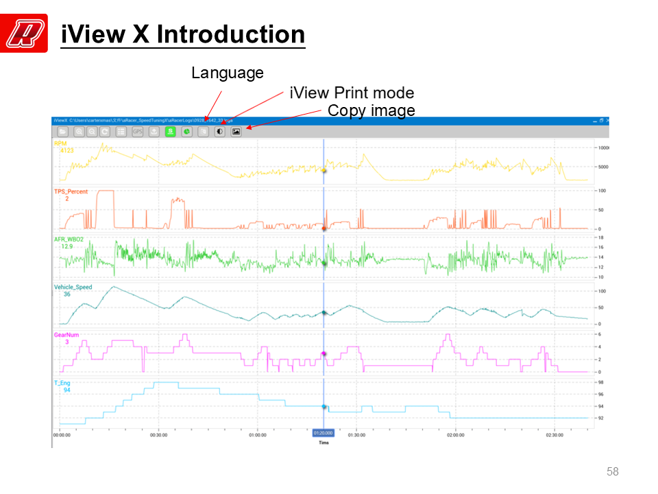Click the export upload icon

pyautogui.click(x=154, y=132)
